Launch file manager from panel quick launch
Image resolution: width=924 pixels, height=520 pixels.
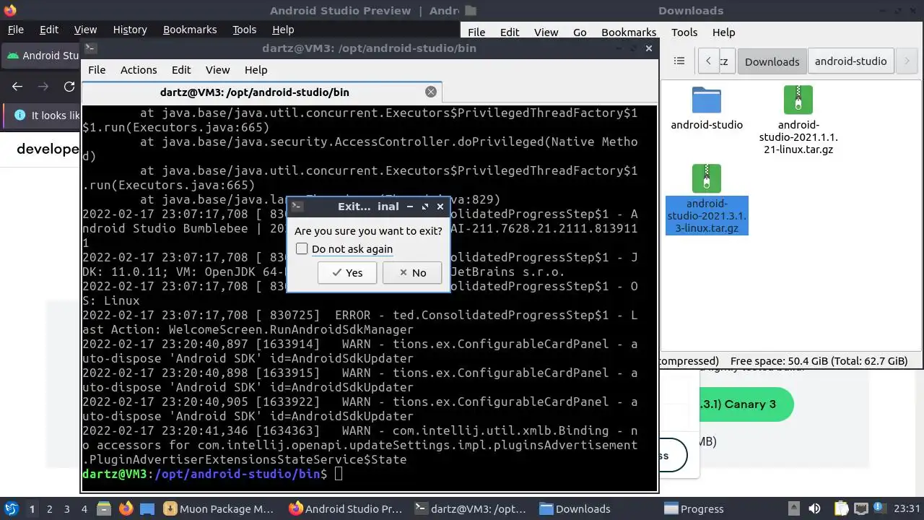coord(104,508)
